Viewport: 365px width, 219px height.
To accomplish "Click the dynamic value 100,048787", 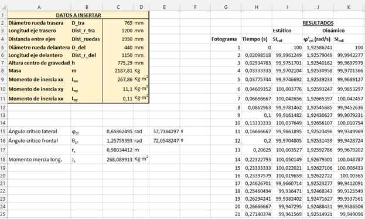I will coord(349,160).
